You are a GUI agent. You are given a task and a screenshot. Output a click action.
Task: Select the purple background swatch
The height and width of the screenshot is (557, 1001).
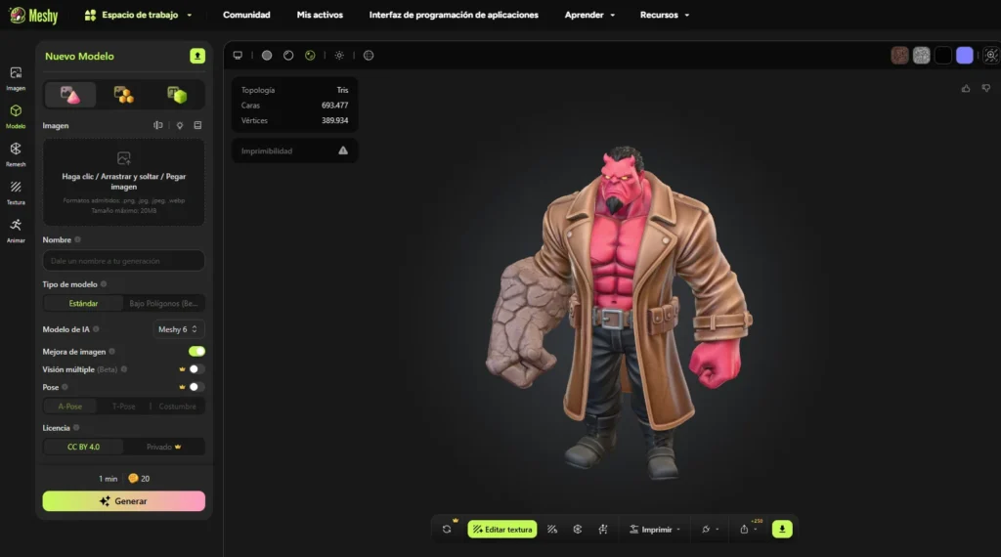coord(965,56)
